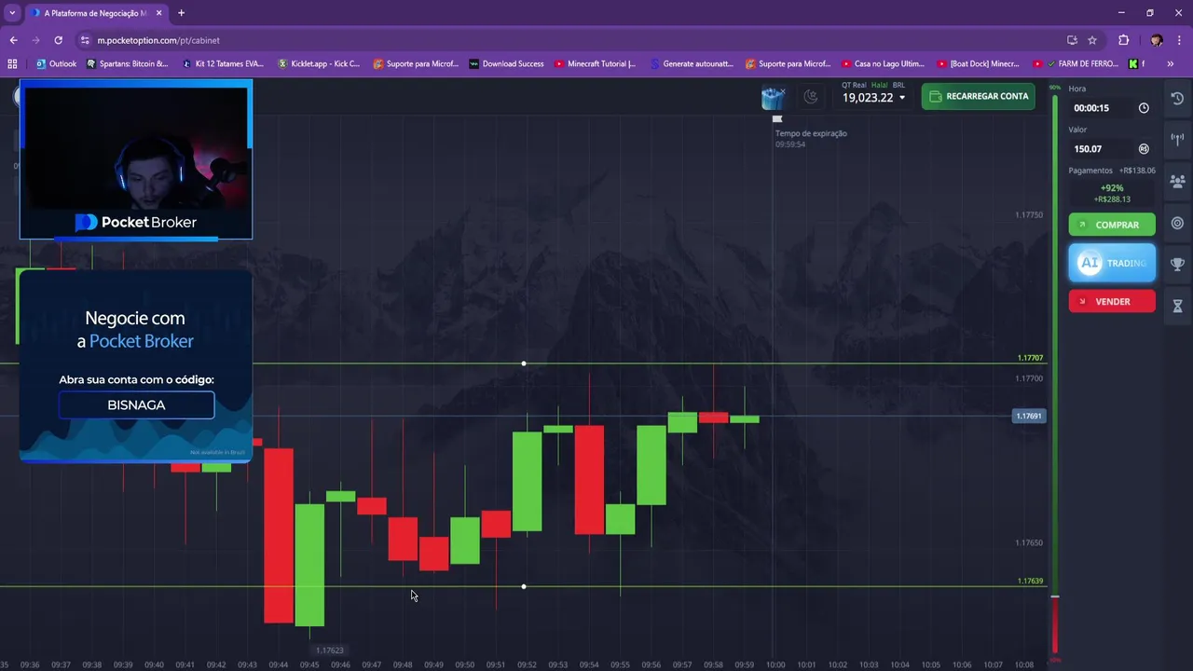1193x671 pixels.
Task: Open the AI TRADING button
Action: pos(1112,263)
